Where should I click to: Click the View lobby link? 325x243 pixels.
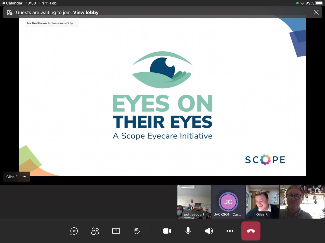86,12
